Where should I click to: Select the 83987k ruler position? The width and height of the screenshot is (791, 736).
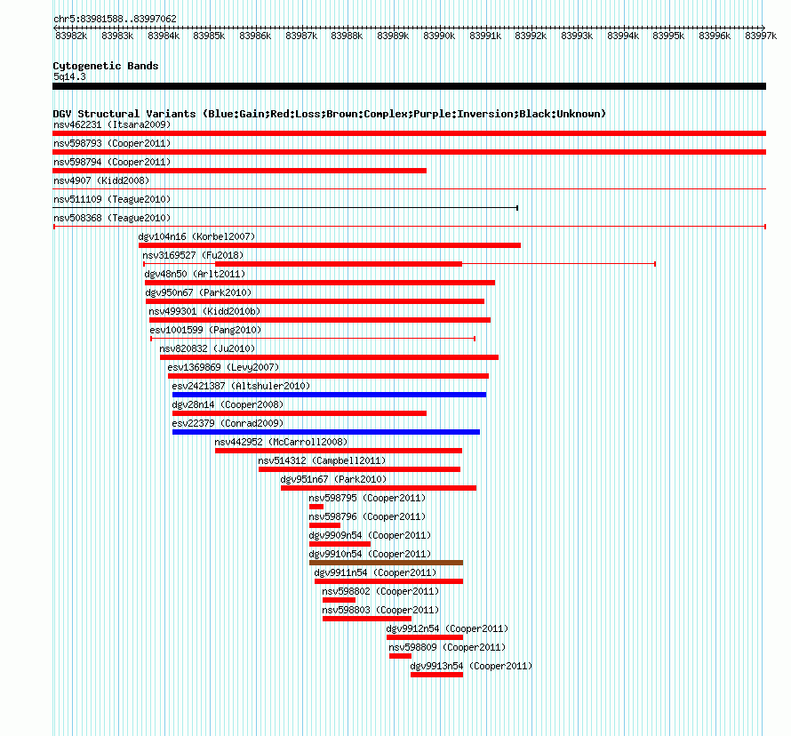301,36
